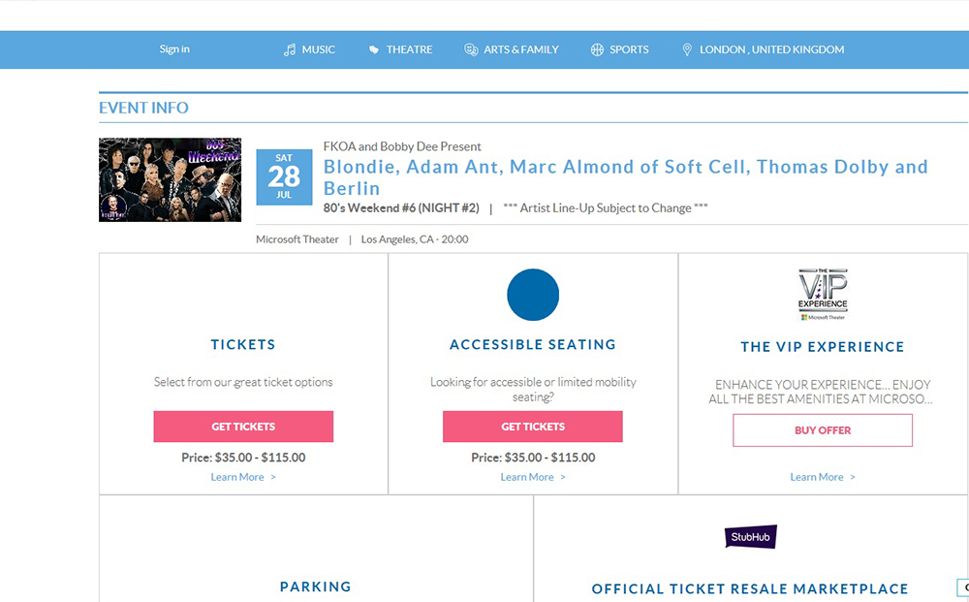Open the 80's Weekend event thumbnail image

click(x=170, y=179)
